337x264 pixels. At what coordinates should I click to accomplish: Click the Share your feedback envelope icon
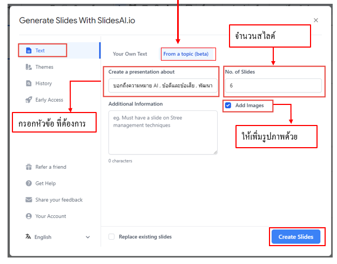(x=29, y=200)
